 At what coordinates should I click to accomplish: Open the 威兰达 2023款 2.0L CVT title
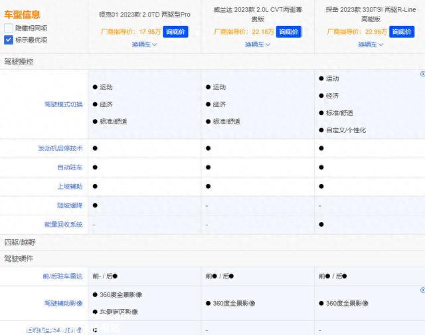point(258,15)
